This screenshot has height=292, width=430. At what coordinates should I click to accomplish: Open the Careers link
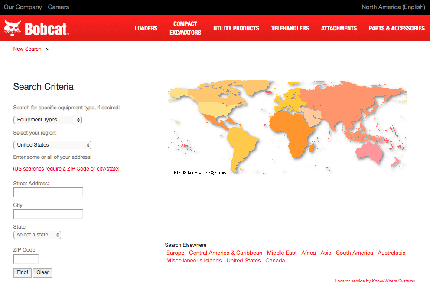click(59, 7)
